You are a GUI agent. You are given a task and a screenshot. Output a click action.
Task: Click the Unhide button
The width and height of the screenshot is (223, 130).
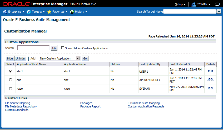[x=20, y=58]
